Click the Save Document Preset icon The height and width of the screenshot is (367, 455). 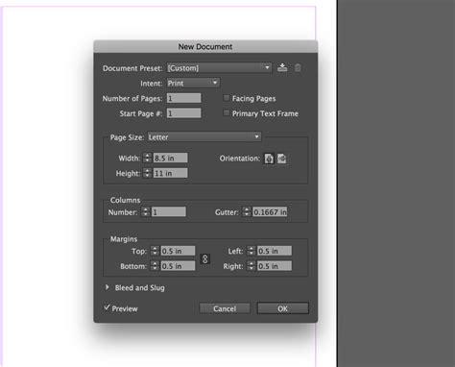click(282, 67)
